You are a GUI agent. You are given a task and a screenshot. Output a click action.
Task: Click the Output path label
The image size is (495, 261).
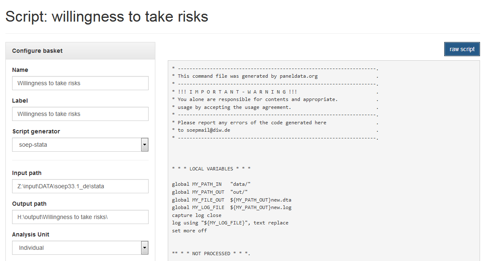(x=30, y=204)
